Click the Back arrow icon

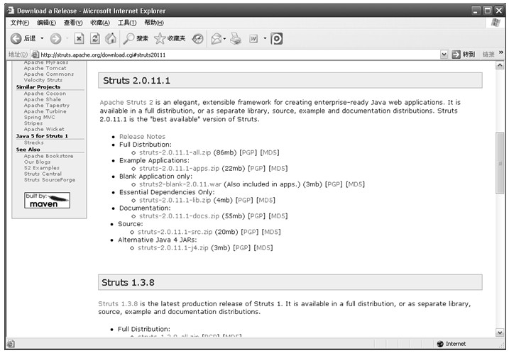[16, 38]
